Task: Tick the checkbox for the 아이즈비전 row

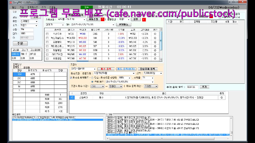Action: coord(47,55)
